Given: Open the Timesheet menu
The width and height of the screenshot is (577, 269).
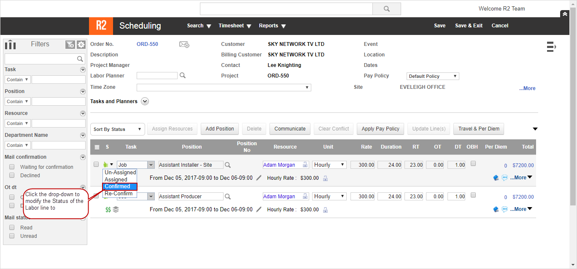Looking at the screenshot, I should coord(235,26).
